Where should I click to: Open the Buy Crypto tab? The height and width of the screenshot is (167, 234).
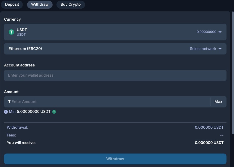pyautogui.click(x=71, y=4)
